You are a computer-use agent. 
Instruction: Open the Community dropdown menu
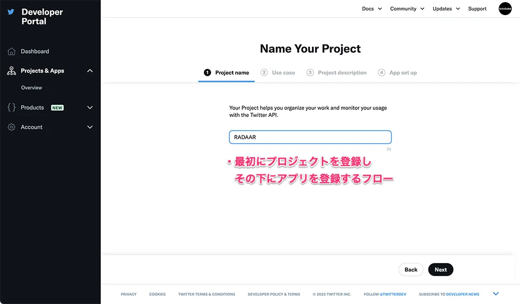(407, 9)
